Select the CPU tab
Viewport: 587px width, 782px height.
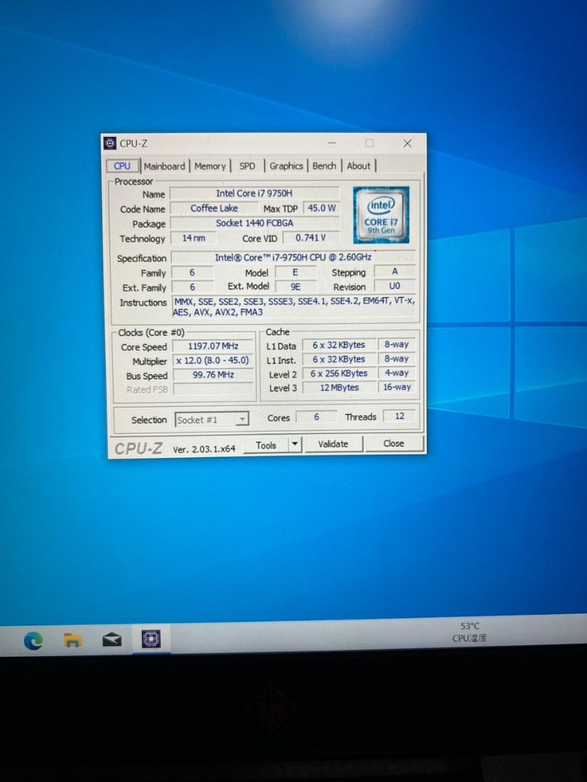(x=122, y=166)
